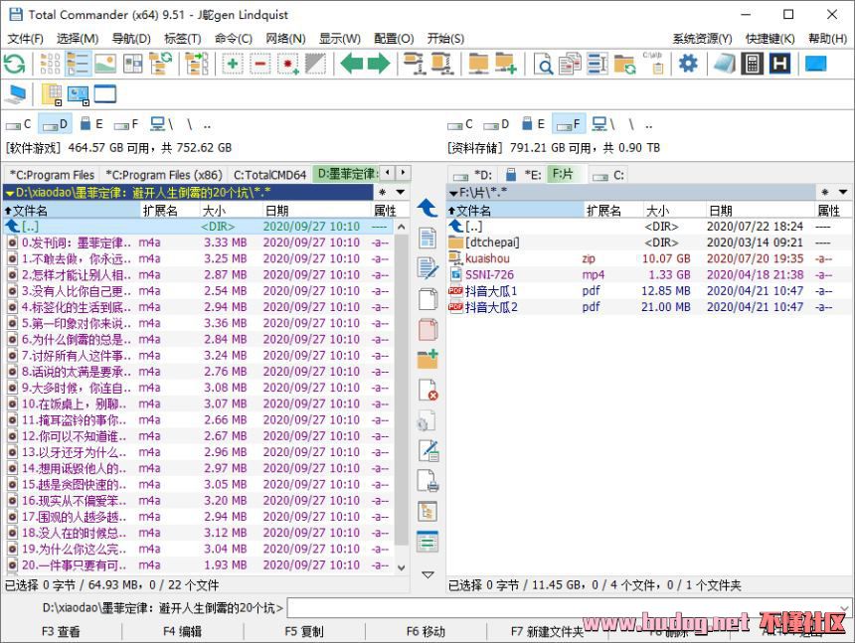The image size is (855, 643).
Task: Open the 帮助(H) menu
Action: tap(827, 38)
